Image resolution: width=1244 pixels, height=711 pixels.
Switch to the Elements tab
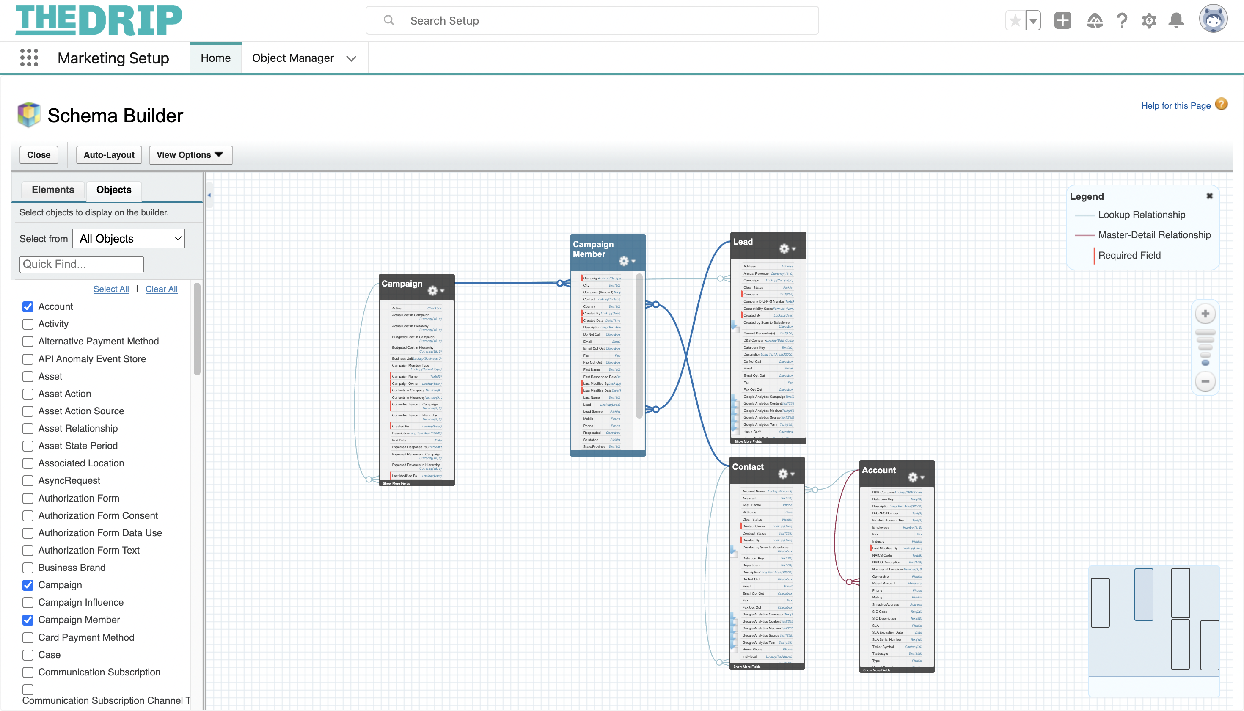(53, 190)
